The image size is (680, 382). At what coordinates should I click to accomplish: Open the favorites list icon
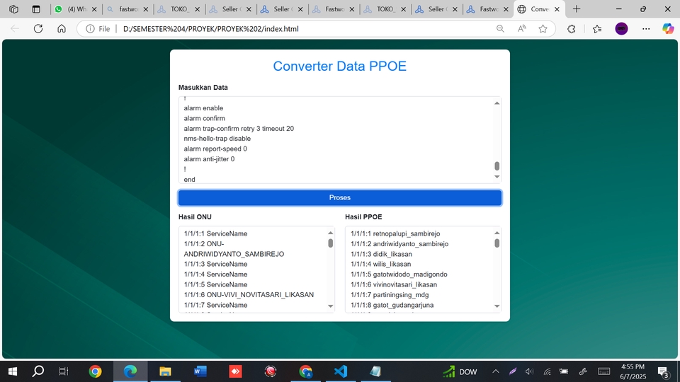[597, 28]
